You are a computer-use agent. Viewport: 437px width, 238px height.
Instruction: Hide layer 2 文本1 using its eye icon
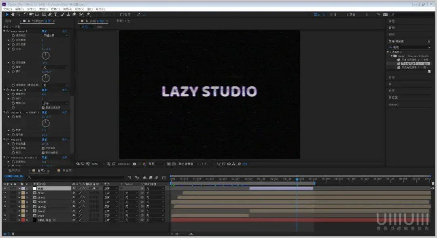click(4, 193)
